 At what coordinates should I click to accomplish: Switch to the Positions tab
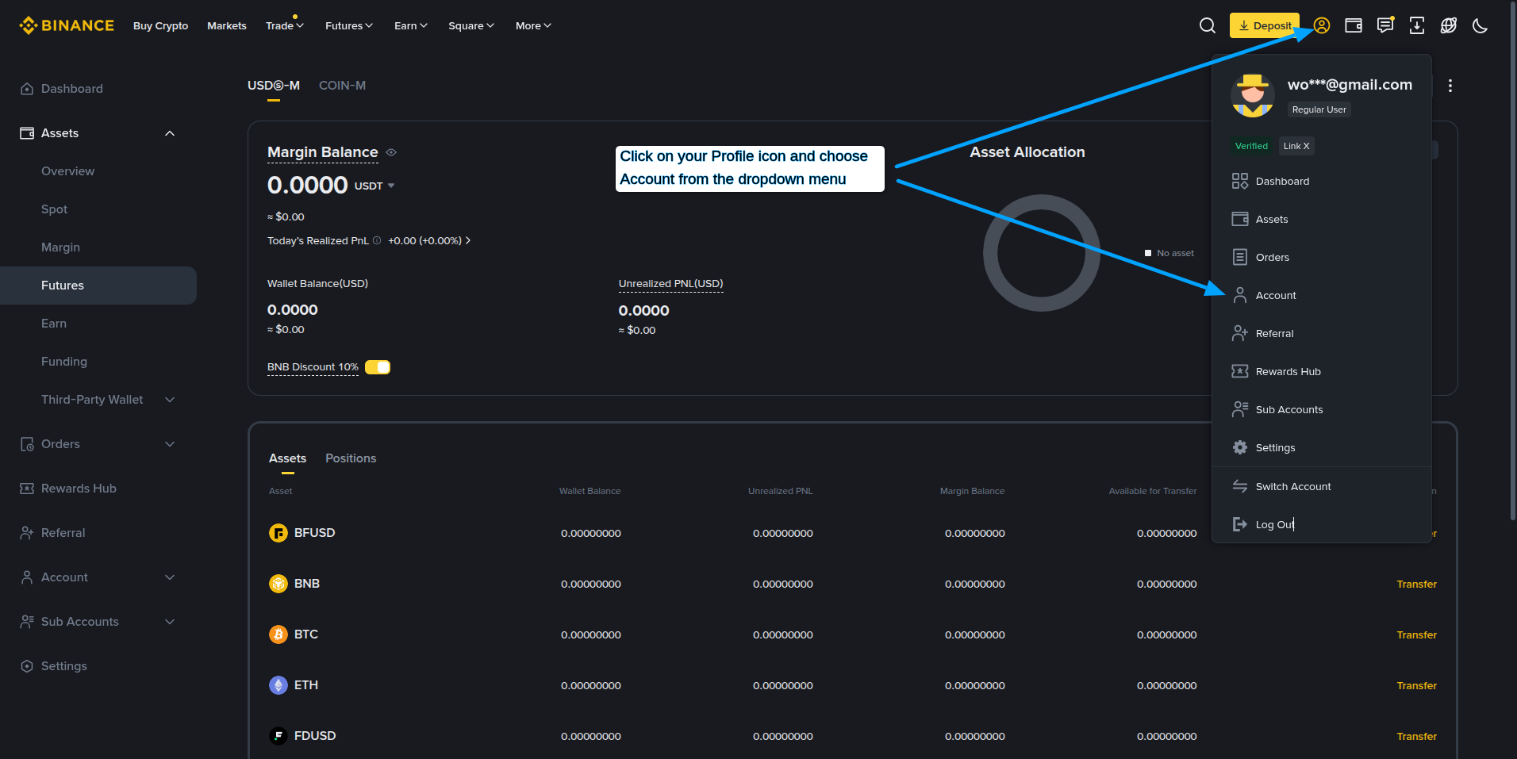(x=351, y=458)
